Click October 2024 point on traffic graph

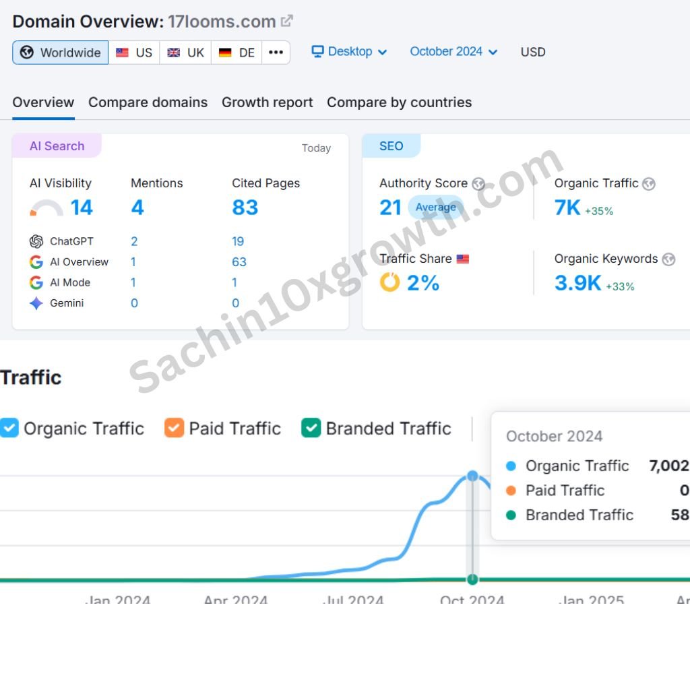tap(472, 476)
